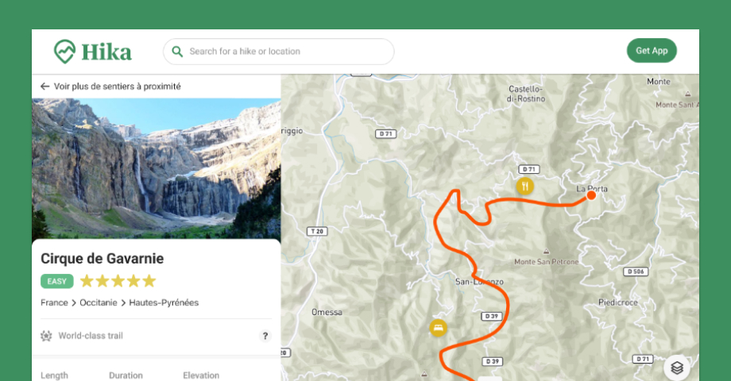Click the restaurant marker on the map
This screenshot has width=731, height=381.
[x=524, y=187]
